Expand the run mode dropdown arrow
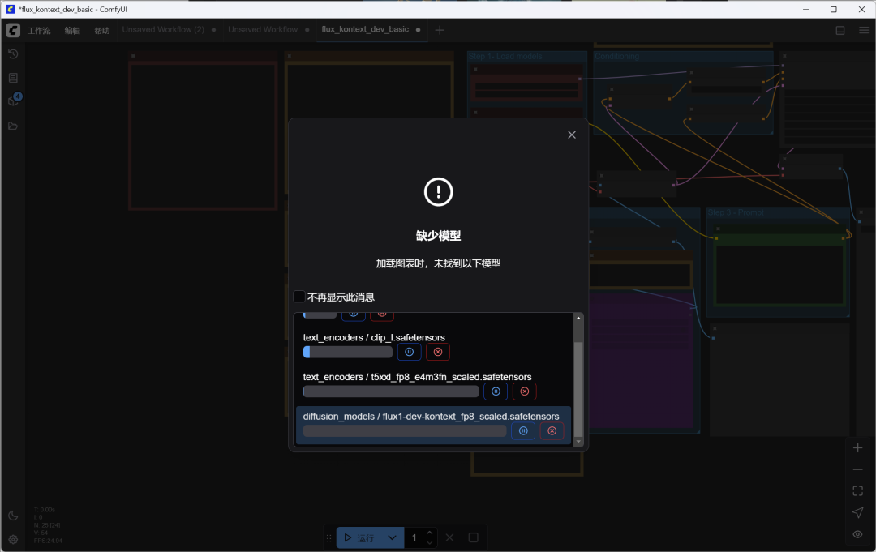Screen dimensions: 876x552 coord(393,537)
